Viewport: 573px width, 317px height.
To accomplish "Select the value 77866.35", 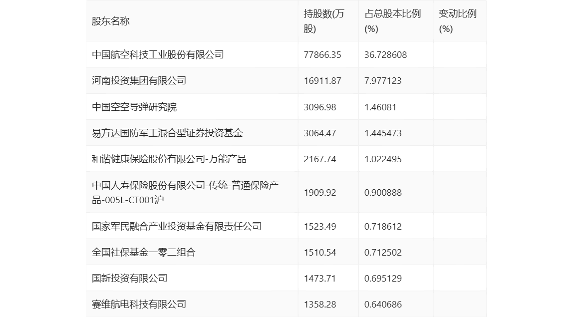I will (x=322, y=55).
